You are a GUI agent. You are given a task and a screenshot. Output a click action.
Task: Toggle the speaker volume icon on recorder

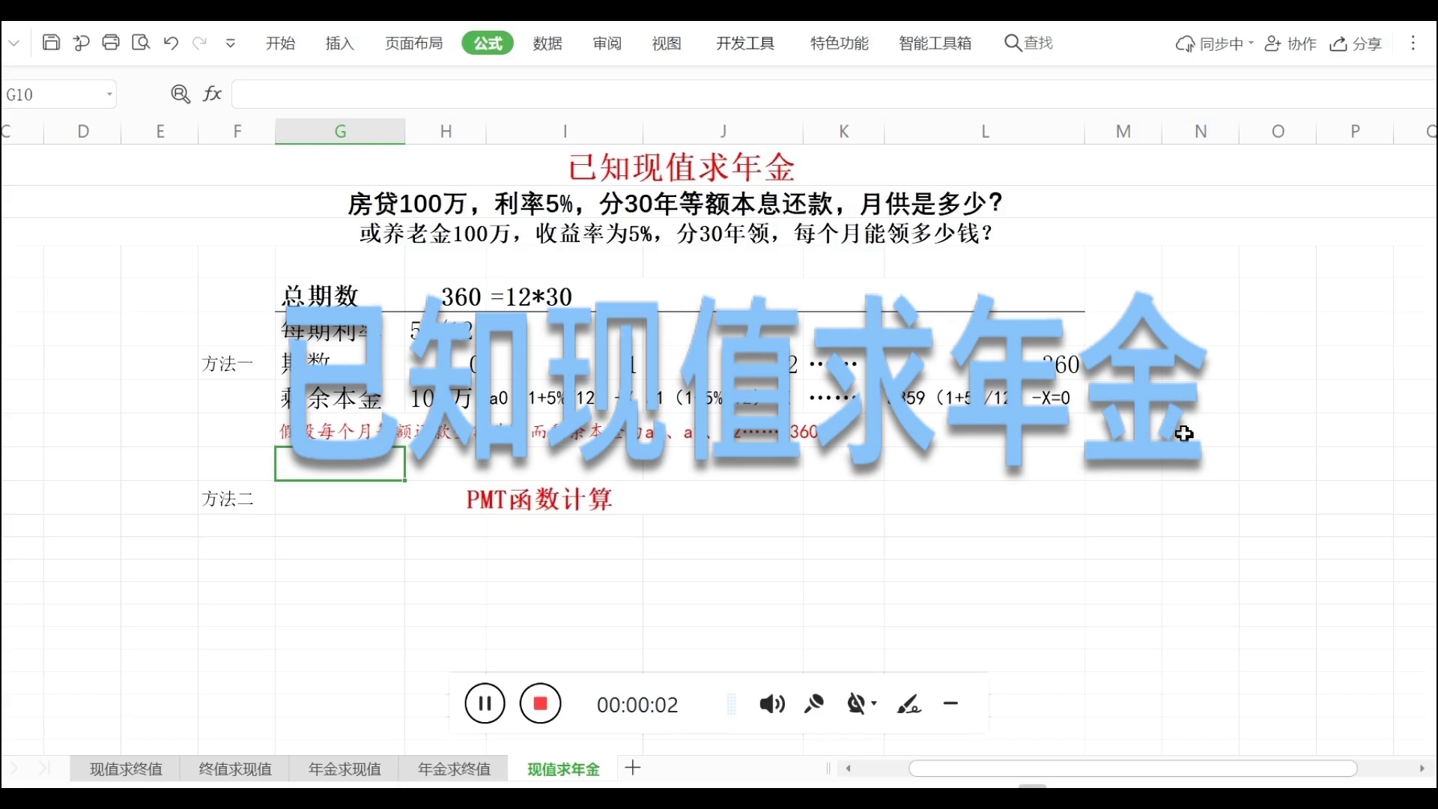click(772, 704)
